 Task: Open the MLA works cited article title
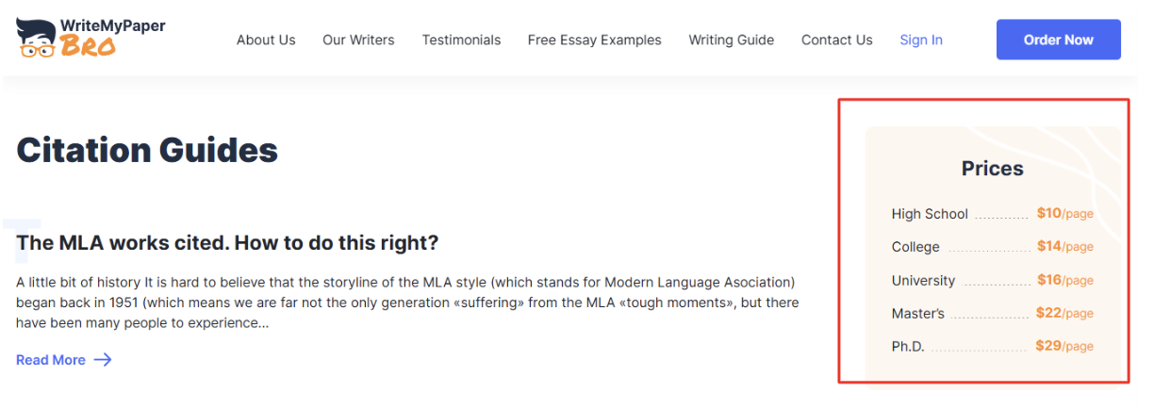pos(227,243)
